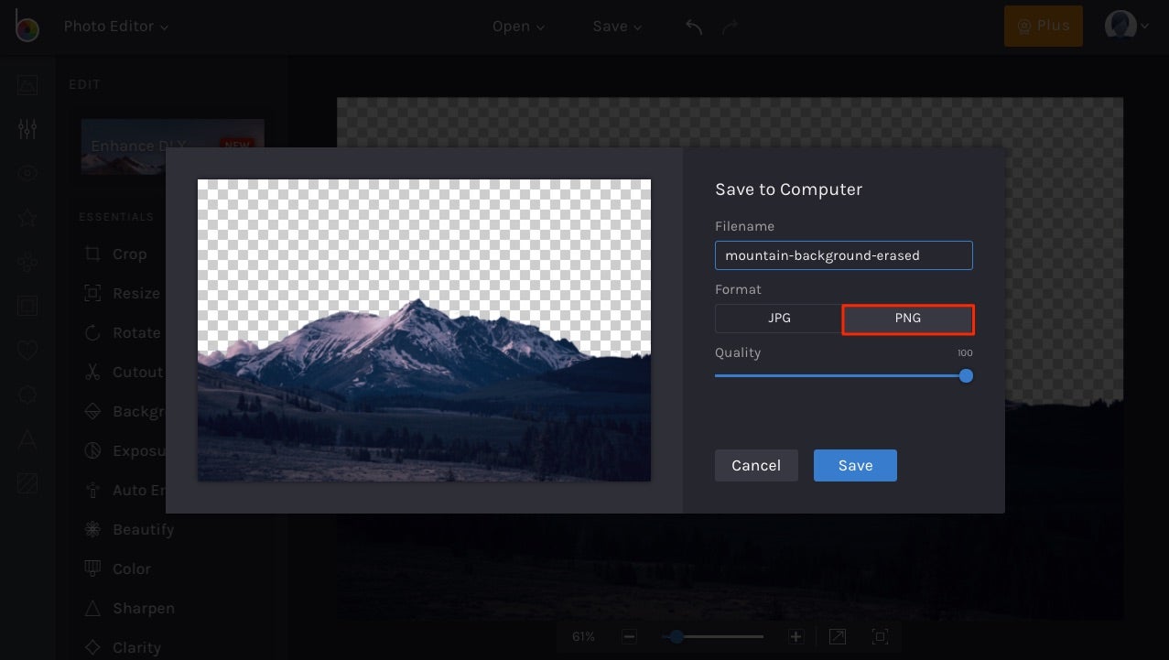Image resolution: width=1169 pixels, height=660 pixels.
Task: Open the Textures panel icon
Action: click(27, 482)
